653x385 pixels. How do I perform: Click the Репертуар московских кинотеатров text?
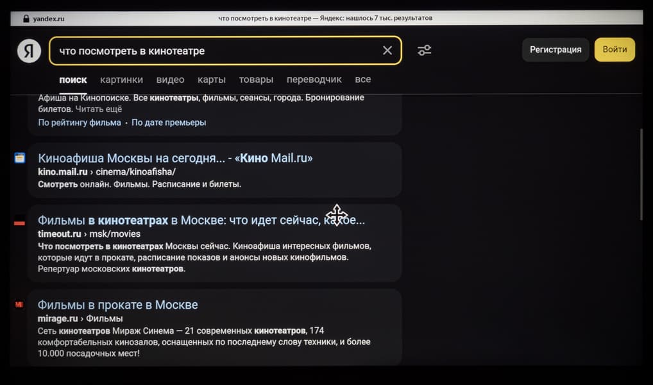[112, 269]
